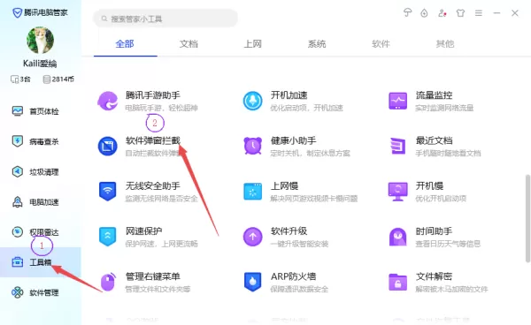Click the 病毒查杀 shield sidebar icon
This screenshot has width=531, height=325.
tap(18, 141)
